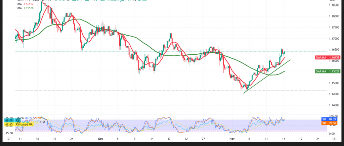Click the 14 date label on time axis
This screenshot has height=146, width=344.
point(285,138)
